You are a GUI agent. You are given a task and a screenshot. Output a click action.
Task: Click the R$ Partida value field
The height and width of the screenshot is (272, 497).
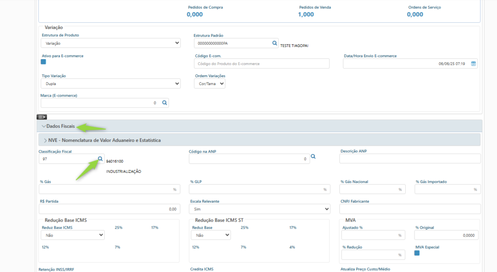(109, 209)
